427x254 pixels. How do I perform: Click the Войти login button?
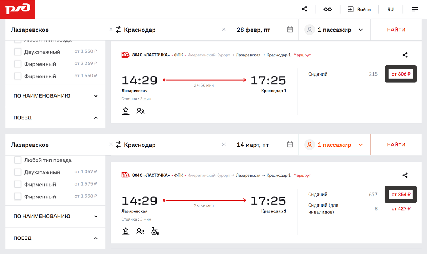tap(359, 10)
